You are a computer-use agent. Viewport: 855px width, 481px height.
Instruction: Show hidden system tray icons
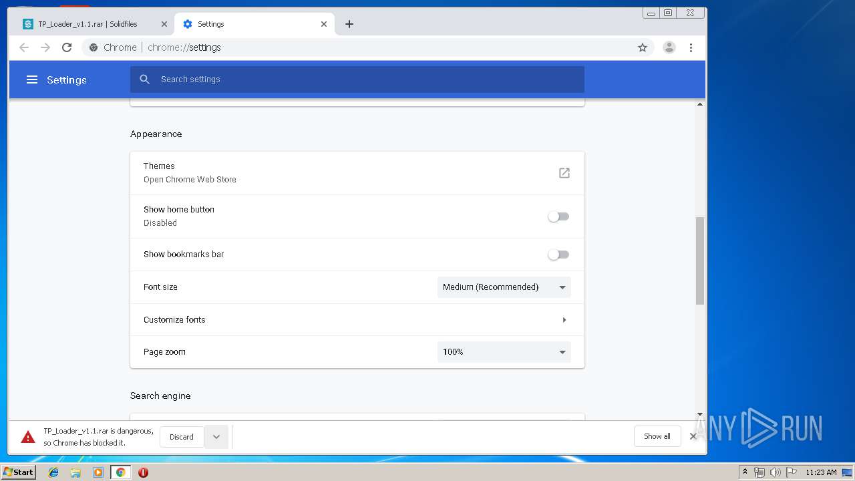[x=745, y=472]
